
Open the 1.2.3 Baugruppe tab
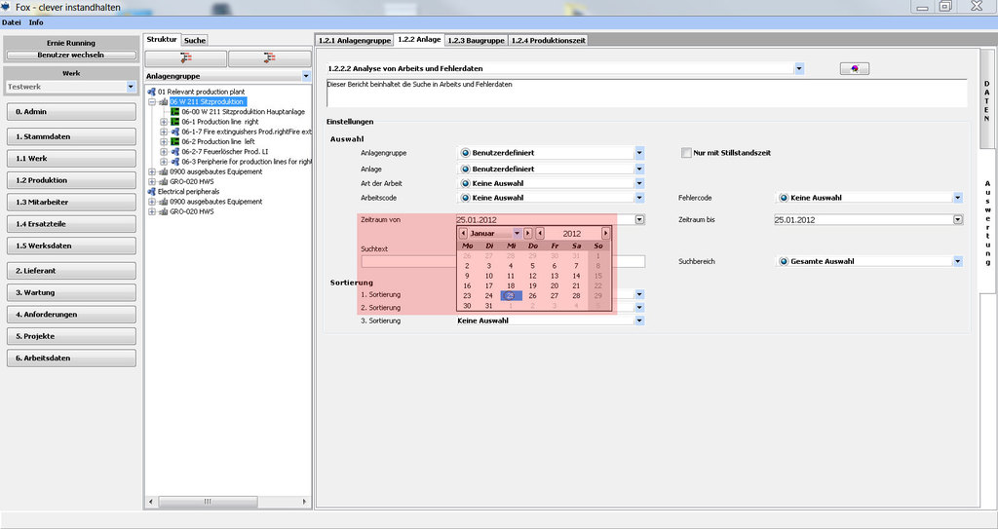(x=476, y=40)
